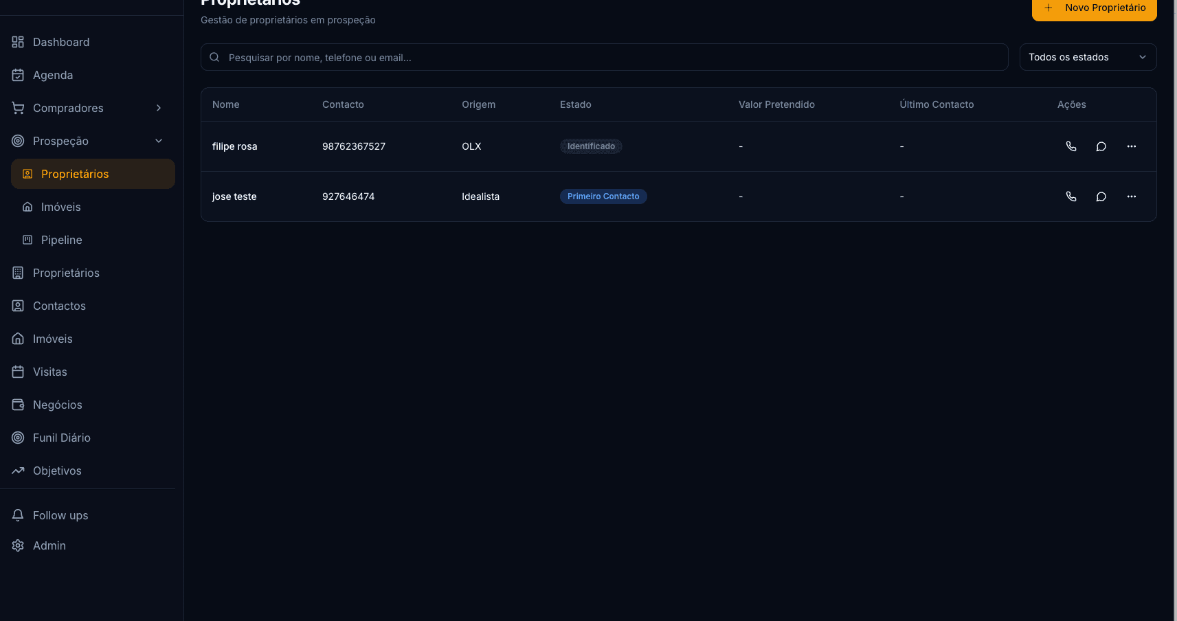1177x621 pixels.
Task: Select the name jose teste
Action: pos(234,196)
